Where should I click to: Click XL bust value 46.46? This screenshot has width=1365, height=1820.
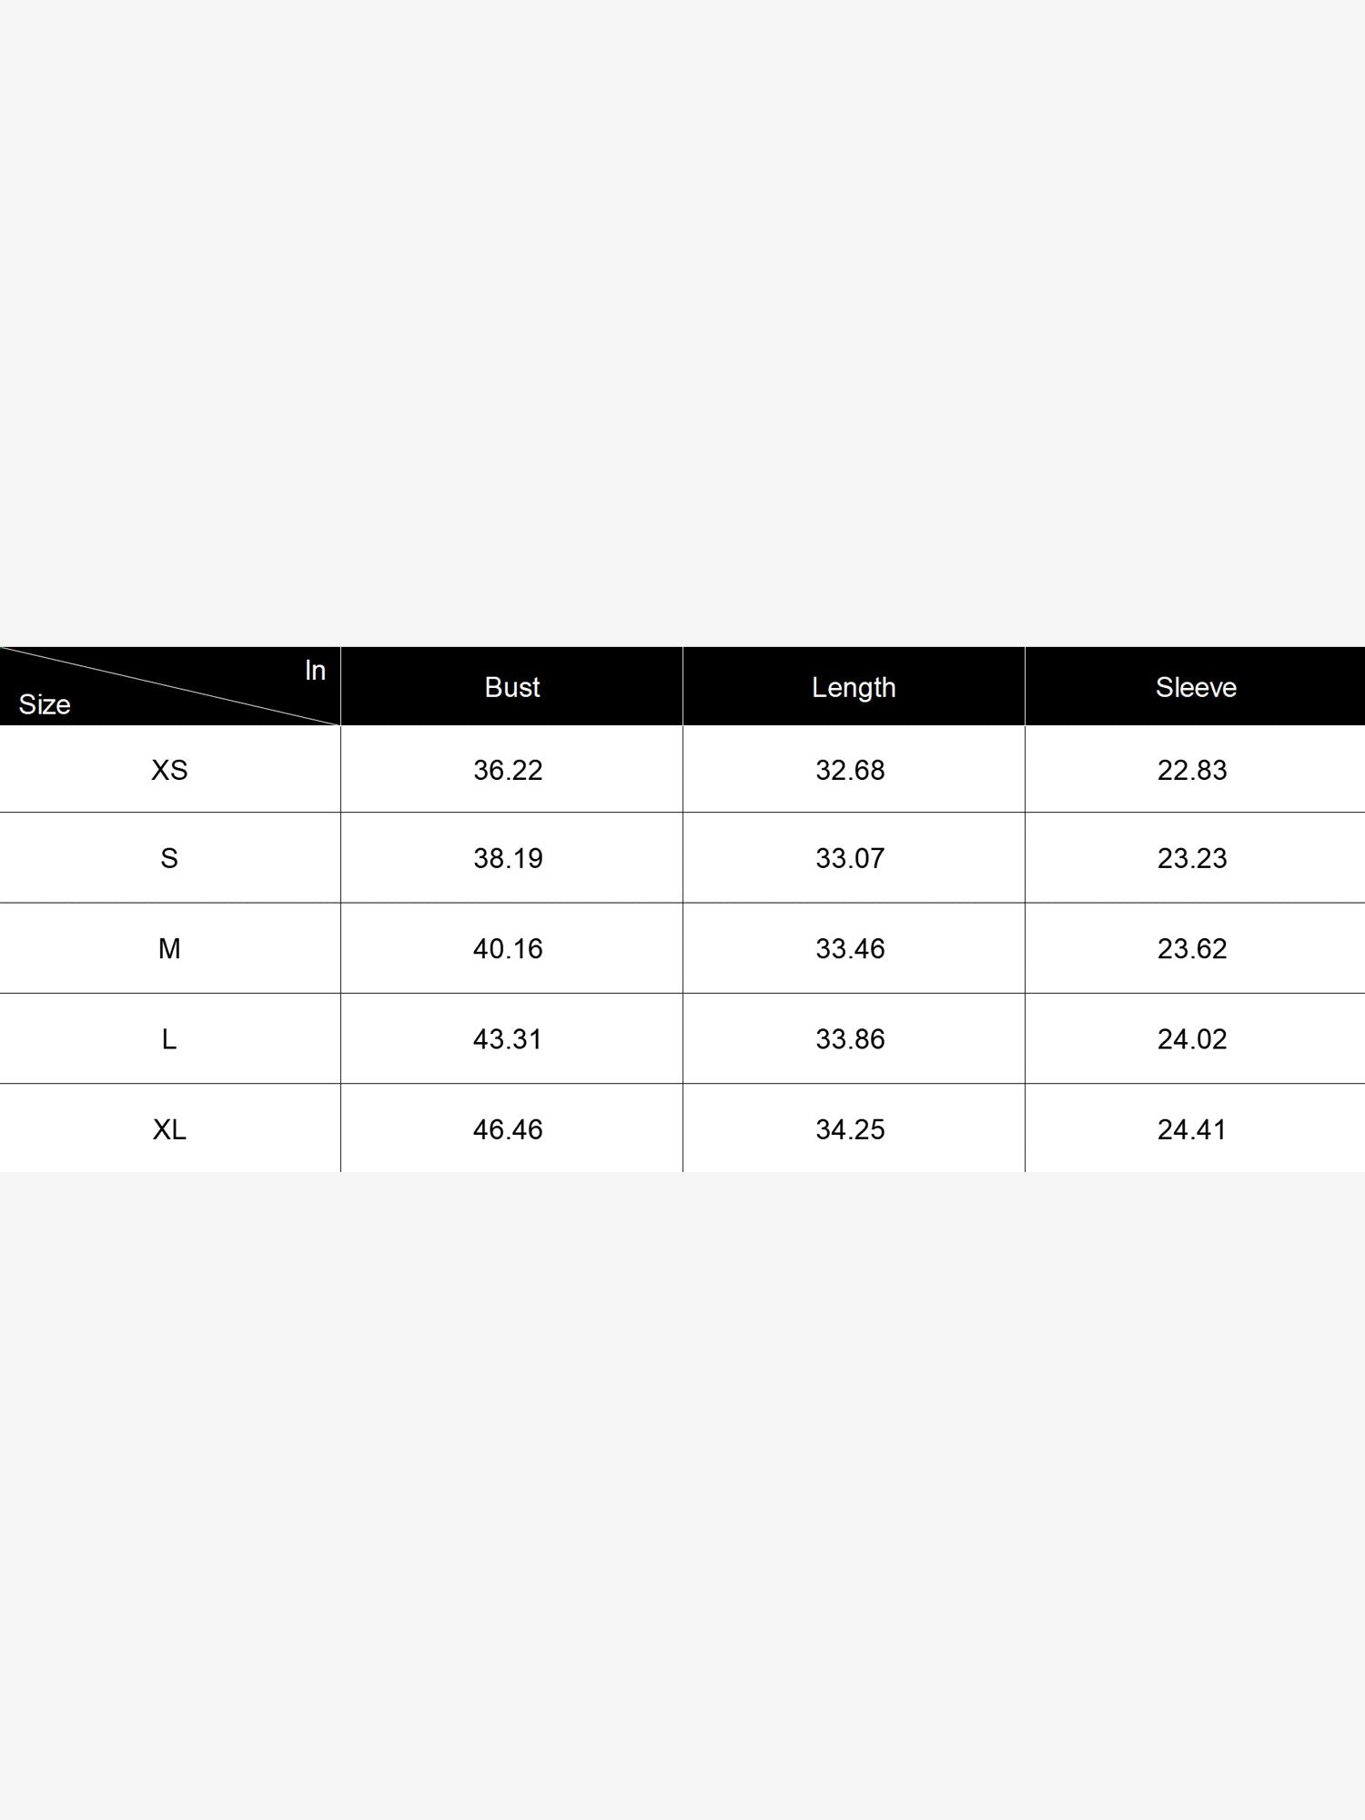pyautogui.click(x=508, y=1129)
